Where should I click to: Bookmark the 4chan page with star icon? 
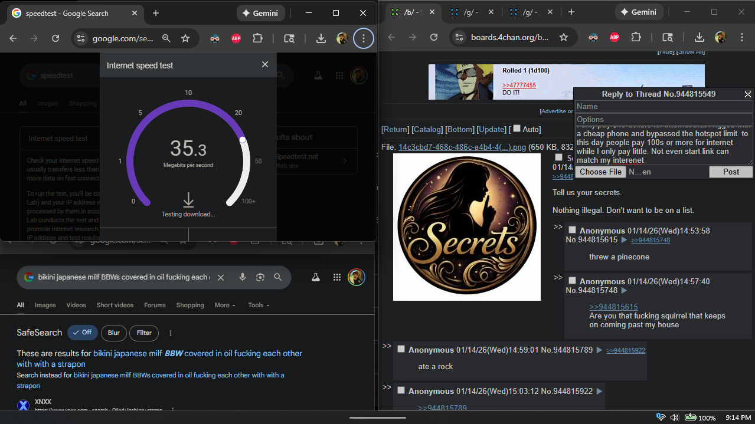[x=563, y=38]
